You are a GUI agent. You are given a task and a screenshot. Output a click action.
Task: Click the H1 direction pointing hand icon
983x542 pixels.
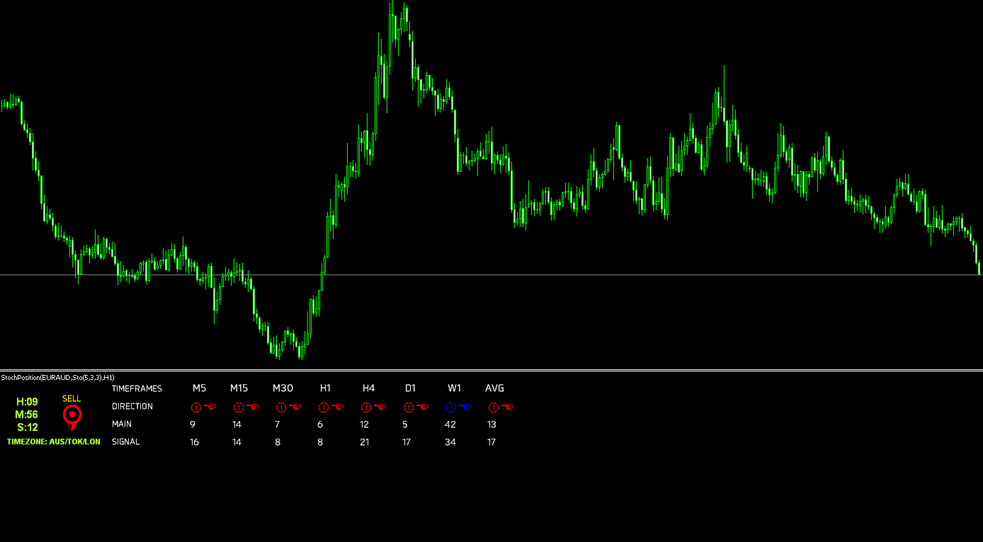tap(338, 407)
